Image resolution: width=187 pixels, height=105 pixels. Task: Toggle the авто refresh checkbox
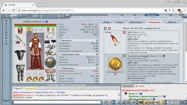click(x=137, y=86)
